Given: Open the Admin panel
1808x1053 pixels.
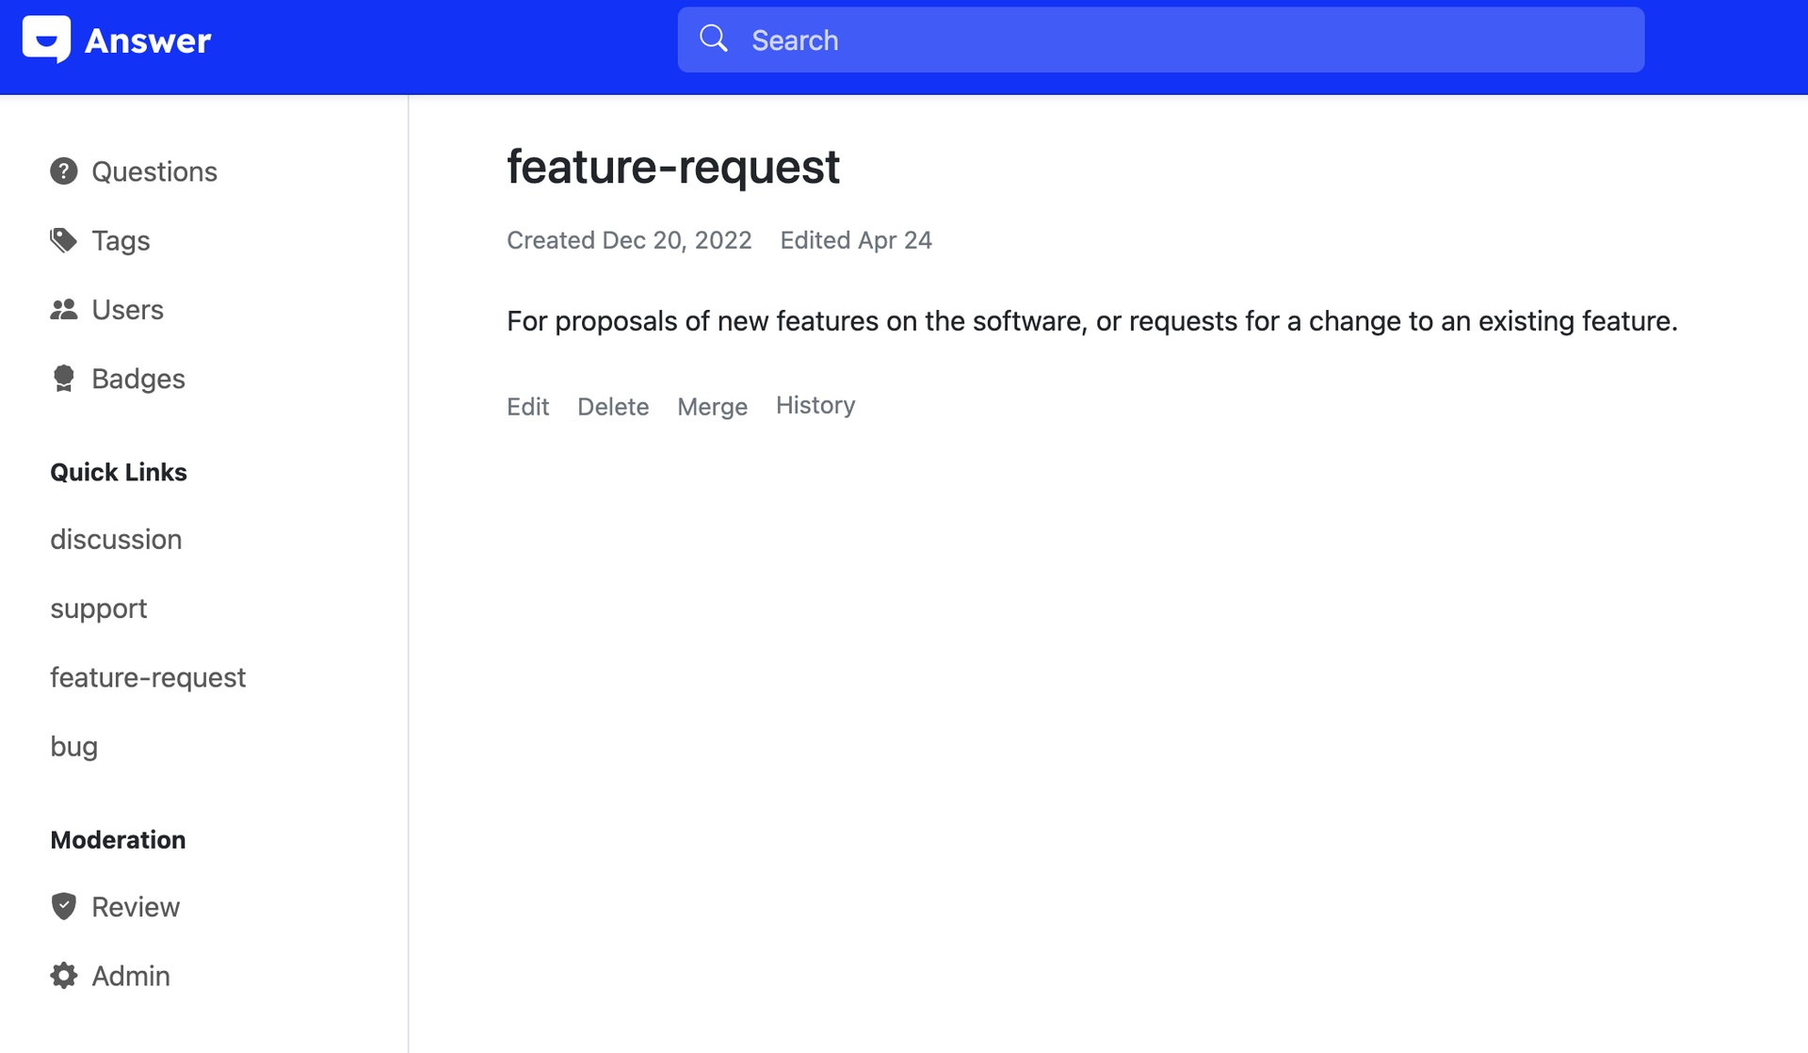Looking at the screenshot, I should coord(131,975).
